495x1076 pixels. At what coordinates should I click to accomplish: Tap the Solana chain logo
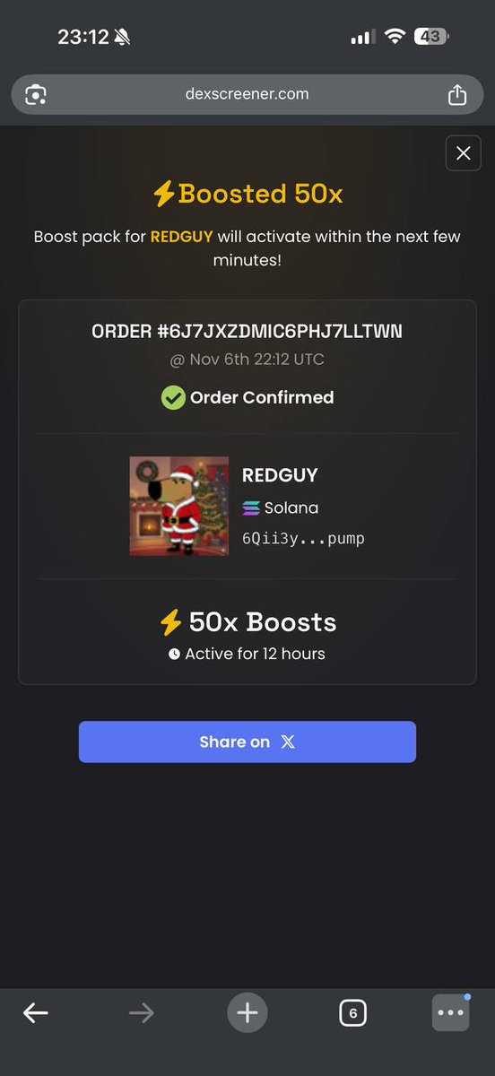click(x=251, y=508)
